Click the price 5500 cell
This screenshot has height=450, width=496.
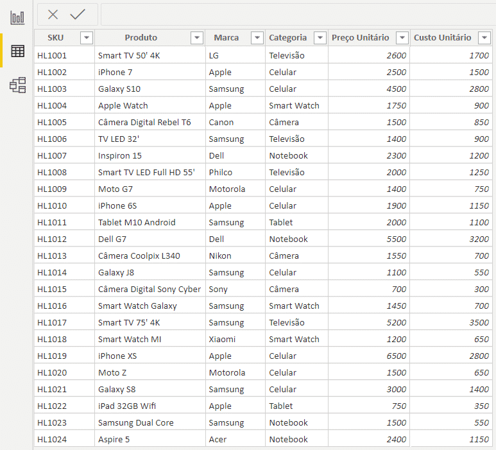click(369, 239)
